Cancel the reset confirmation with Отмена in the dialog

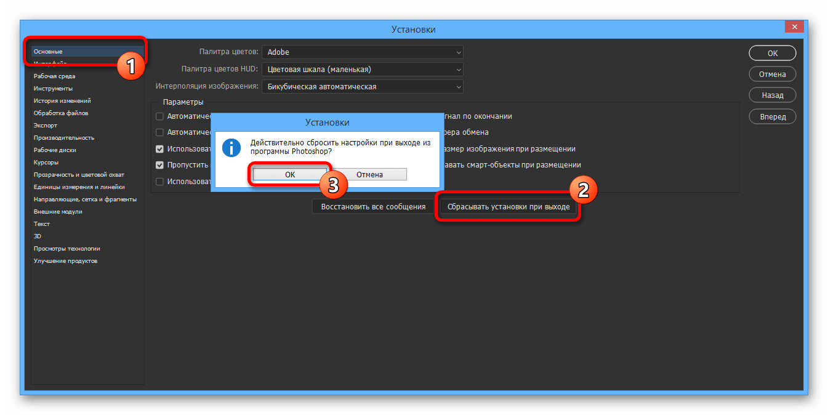(x=369, y=175)
